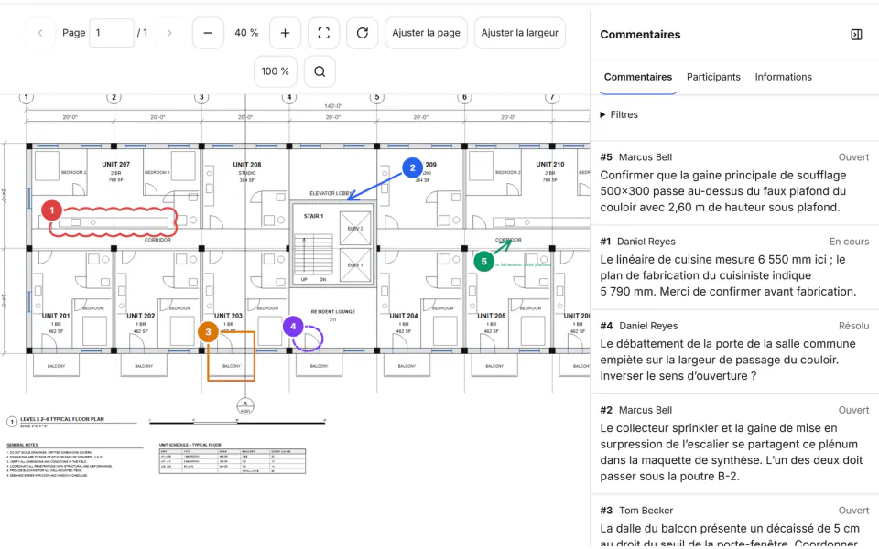Reset zoom with the 100 % button
879x549 pixels.
pyautogui.click(x=275, y=71)
